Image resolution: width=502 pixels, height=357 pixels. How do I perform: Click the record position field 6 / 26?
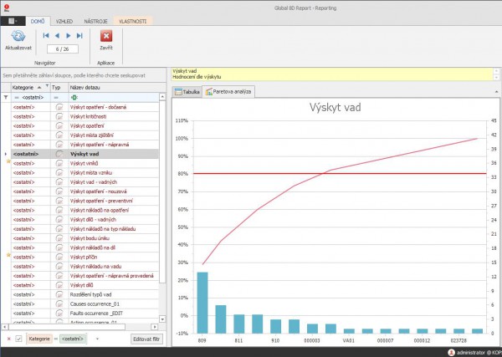click(x=63, y=49)
